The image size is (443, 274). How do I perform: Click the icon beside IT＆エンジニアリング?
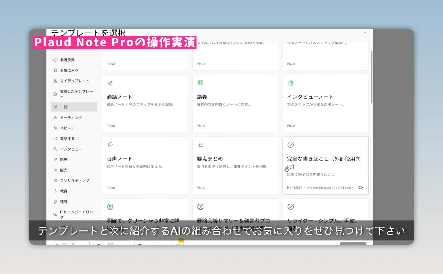click(x=55, y=215)
